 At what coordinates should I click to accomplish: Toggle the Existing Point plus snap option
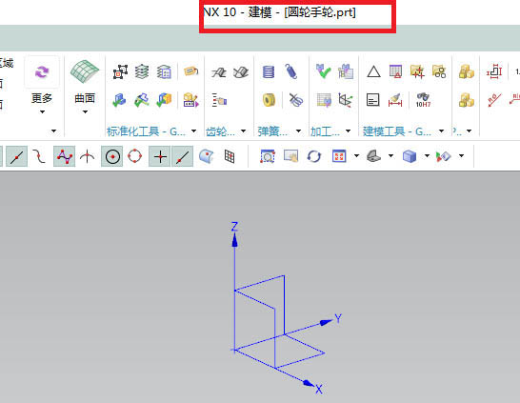[x=160, y=156]
